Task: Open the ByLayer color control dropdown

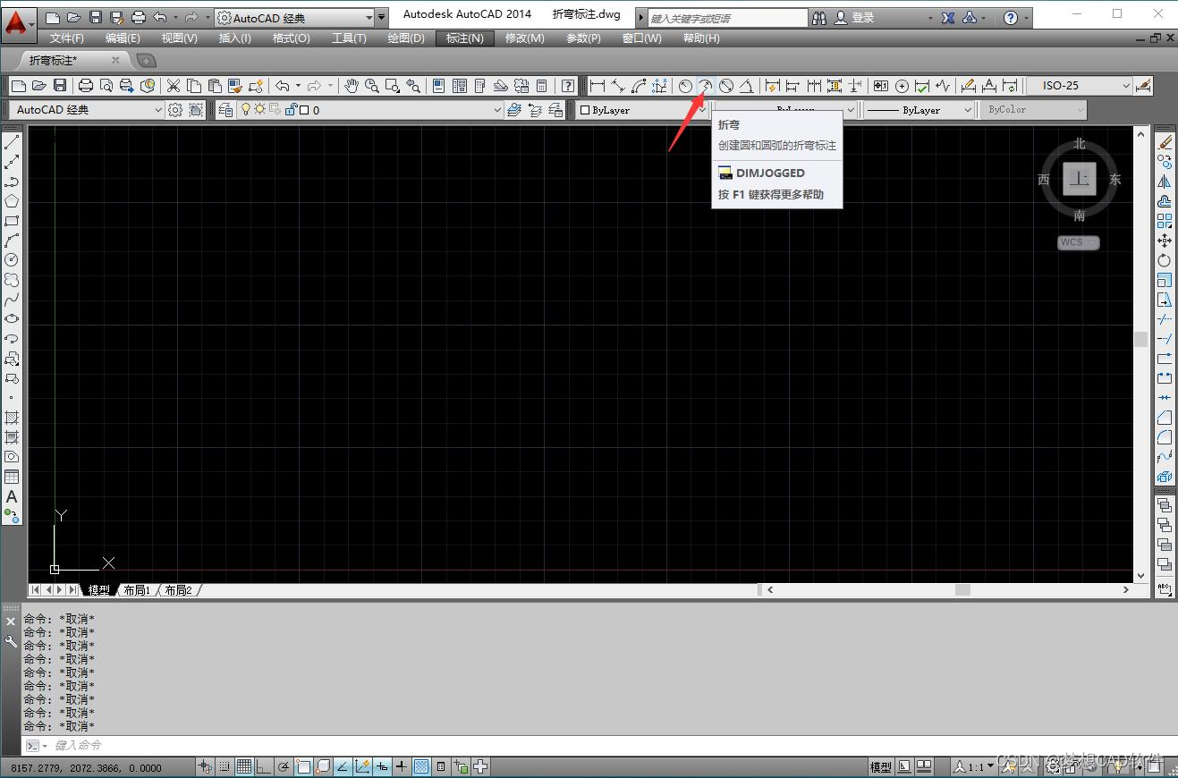Action: 701,110
